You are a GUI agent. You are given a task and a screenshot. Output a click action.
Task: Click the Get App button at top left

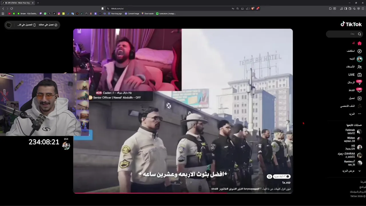[x=27, y=25]
